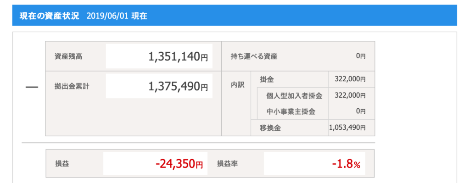Select the 掛金 amount 322,000円
Screen dimensions: 470x183
351,79
